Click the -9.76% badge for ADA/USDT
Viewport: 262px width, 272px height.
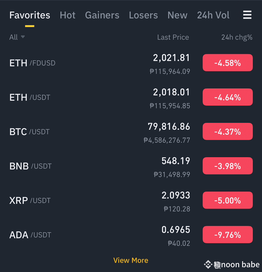pos(228,235)
